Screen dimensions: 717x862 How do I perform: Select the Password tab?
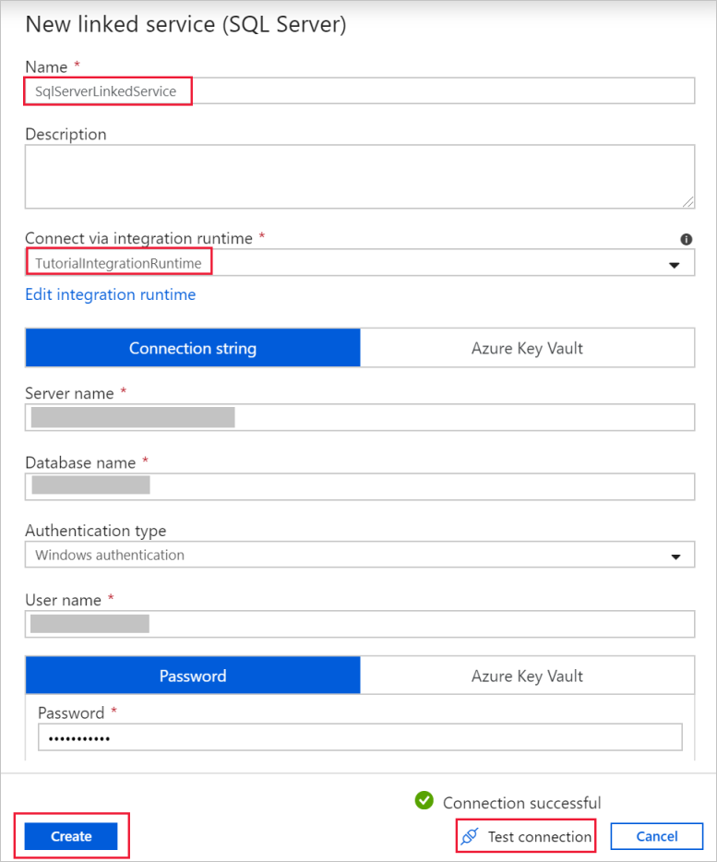click(192, 675)
